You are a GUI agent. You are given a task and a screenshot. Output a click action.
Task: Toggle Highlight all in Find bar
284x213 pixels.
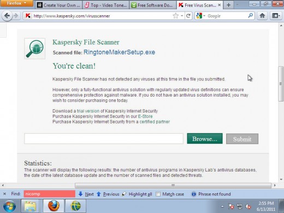tap(137, 194)
